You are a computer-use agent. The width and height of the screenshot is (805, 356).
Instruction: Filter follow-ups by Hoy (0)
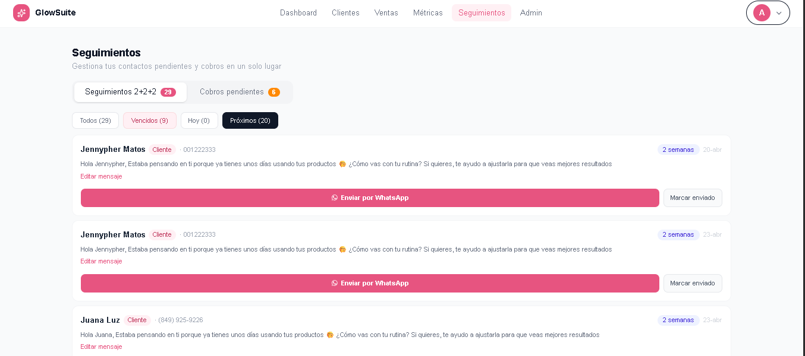coord(199,120)
